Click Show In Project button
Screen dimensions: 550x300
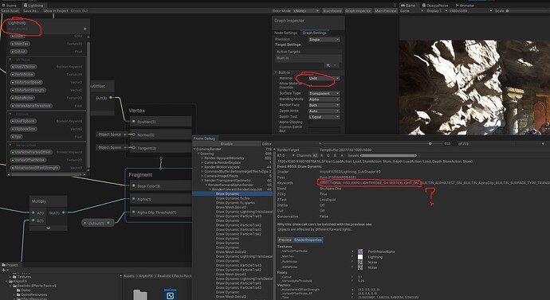click(56, 11)
